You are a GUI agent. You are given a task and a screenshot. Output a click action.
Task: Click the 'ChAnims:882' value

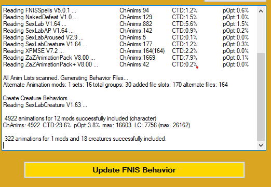tap(136, 24)
